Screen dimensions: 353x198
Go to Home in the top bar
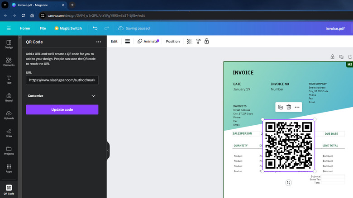(x=25, y=28)
